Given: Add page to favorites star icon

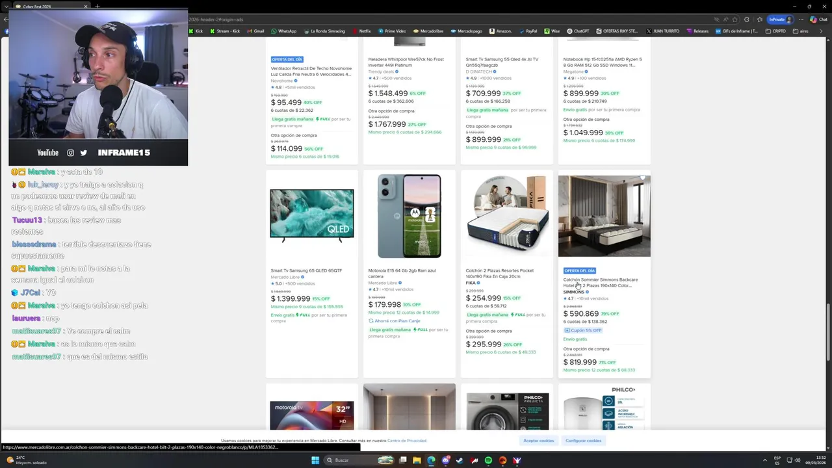Looking at the screenshot, I should (735, 19).
